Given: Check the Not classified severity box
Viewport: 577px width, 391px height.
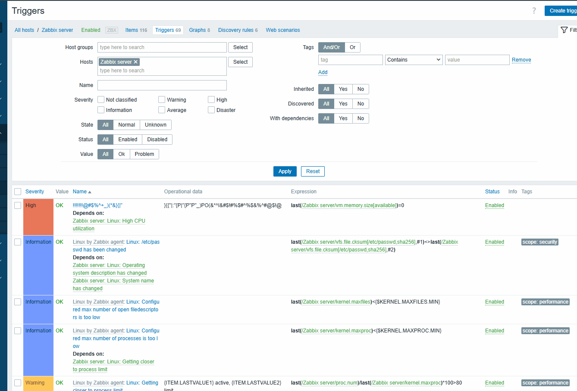Looking at the screenshot, I should [101, 99].
